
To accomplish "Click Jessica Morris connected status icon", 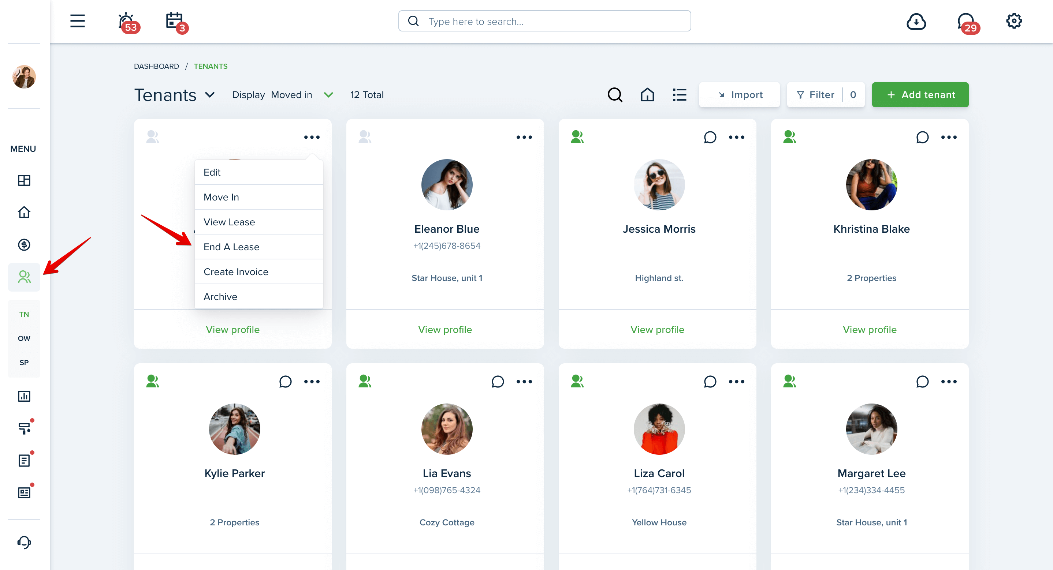I will click(577, 136).
